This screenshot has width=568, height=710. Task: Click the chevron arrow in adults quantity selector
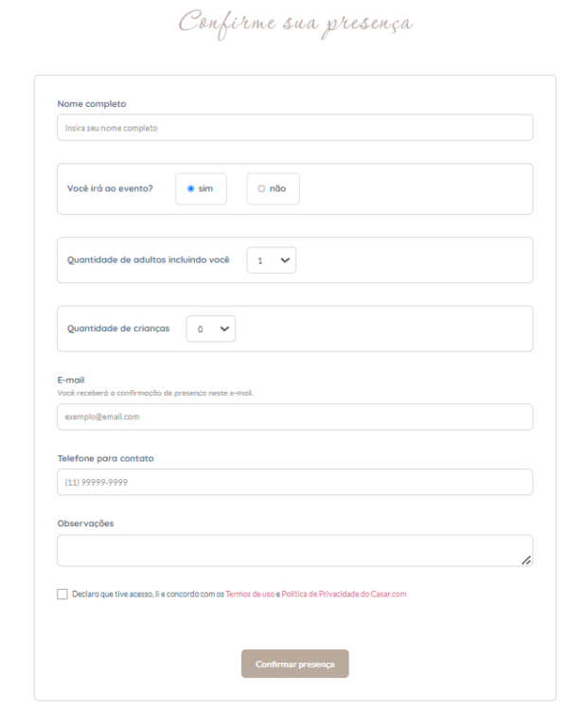point(285,260)
